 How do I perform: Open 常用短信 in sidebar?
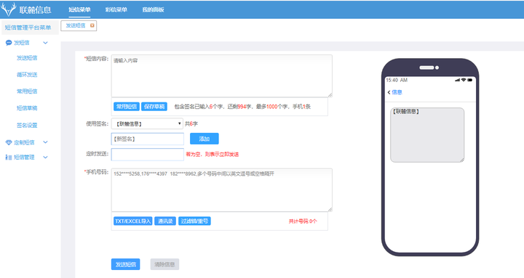pyautogui.click(x=27, y=91)
